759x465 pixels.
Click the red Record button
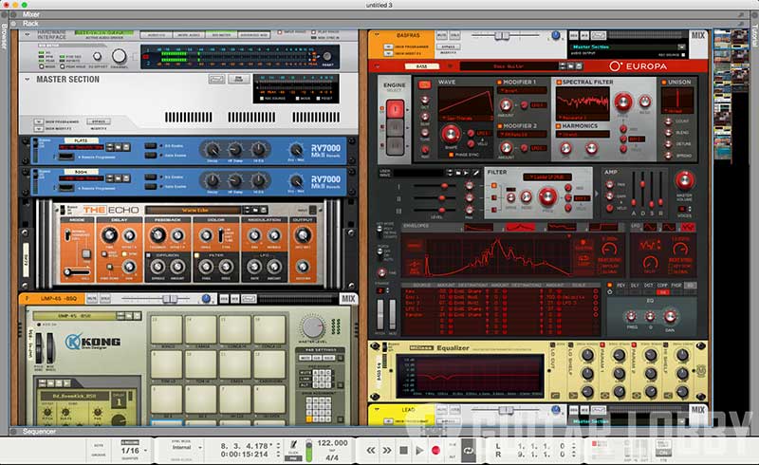tap(435, 451)
